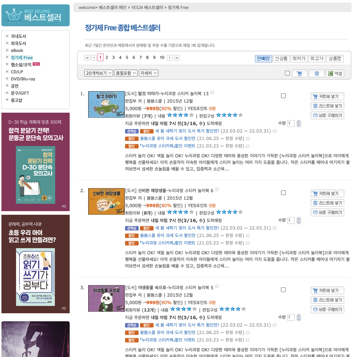Click the cart icon button in the toolbar
This screenshot has width=357, height=357.
click(x=300, y=74)
